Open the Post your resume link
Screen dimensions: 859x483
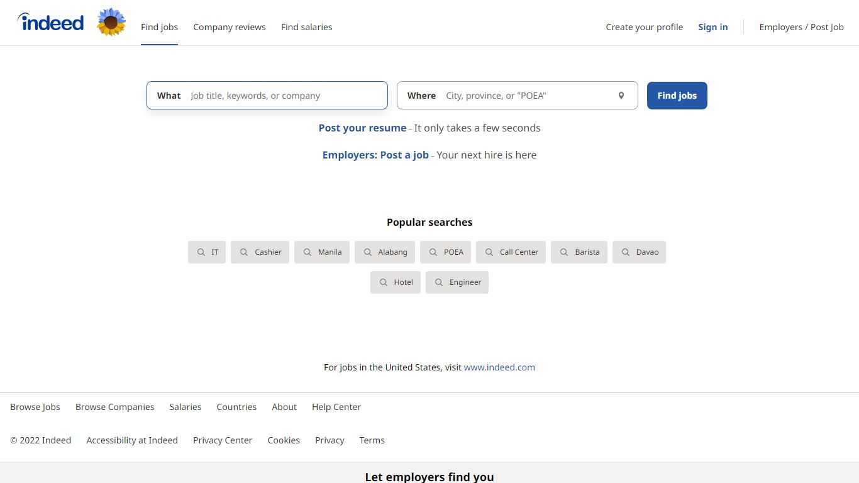(362, 128)
